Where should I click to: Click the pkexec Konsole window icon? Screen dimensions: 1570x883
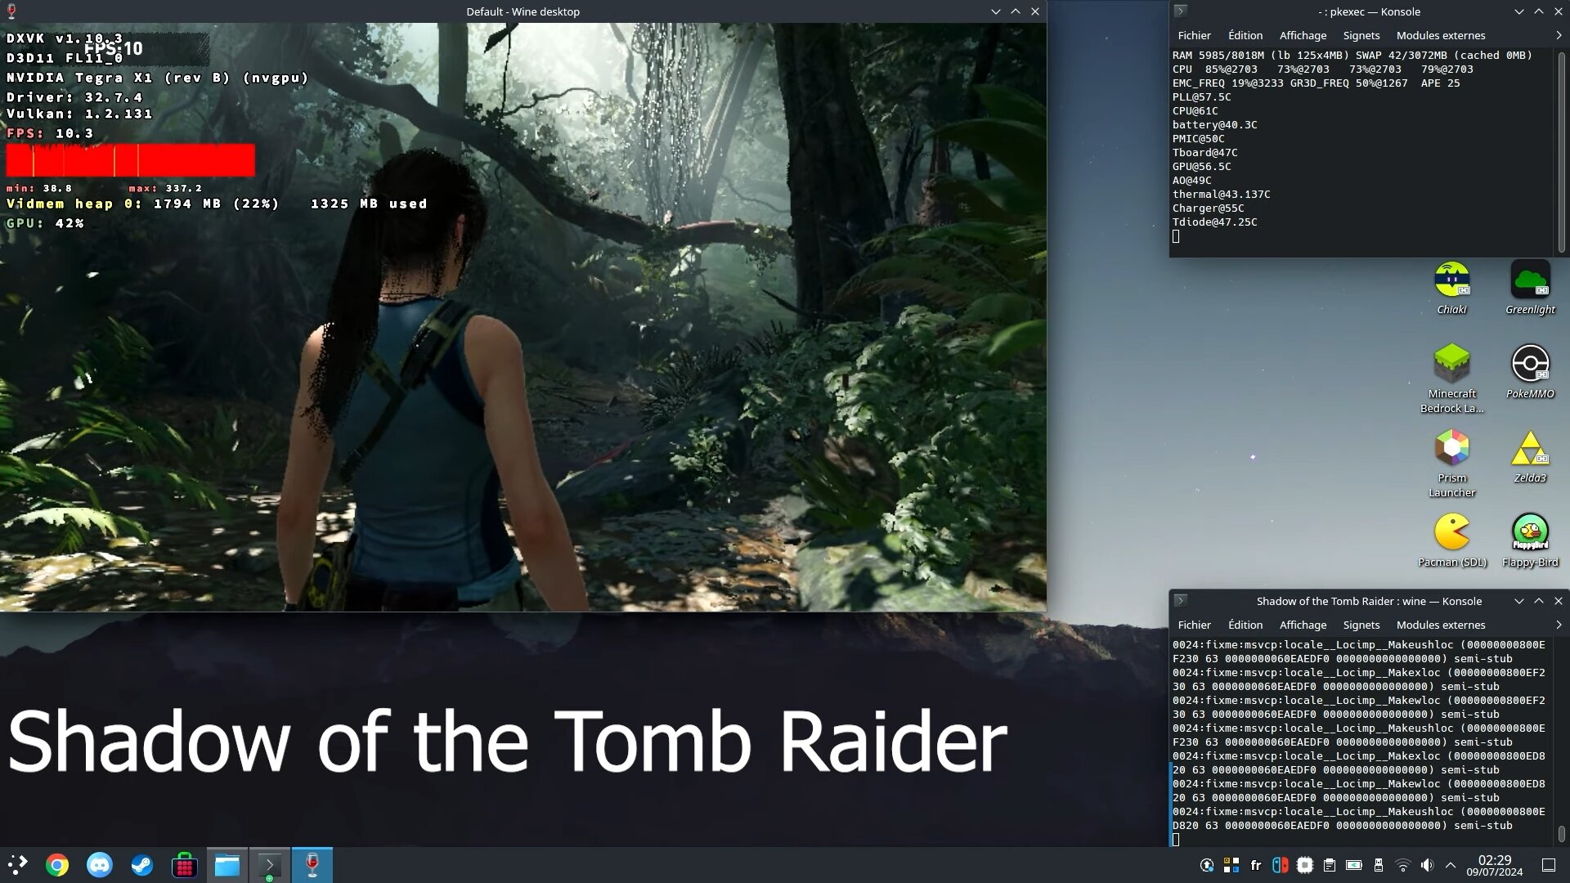[x=1180, y=11]
